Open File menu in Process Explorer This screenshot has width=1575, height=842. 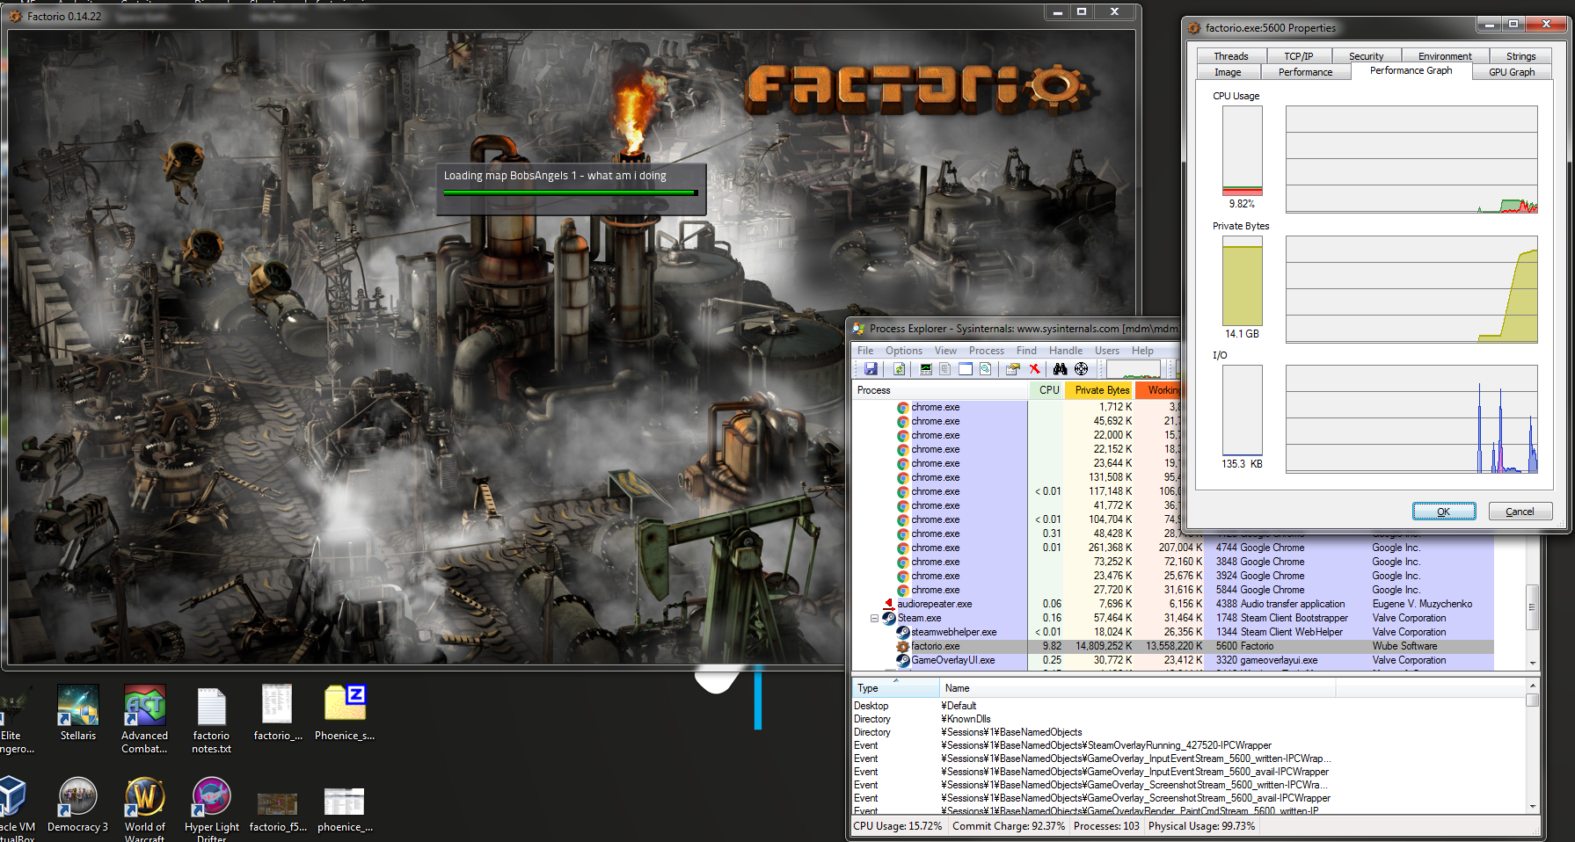(865, 351)
